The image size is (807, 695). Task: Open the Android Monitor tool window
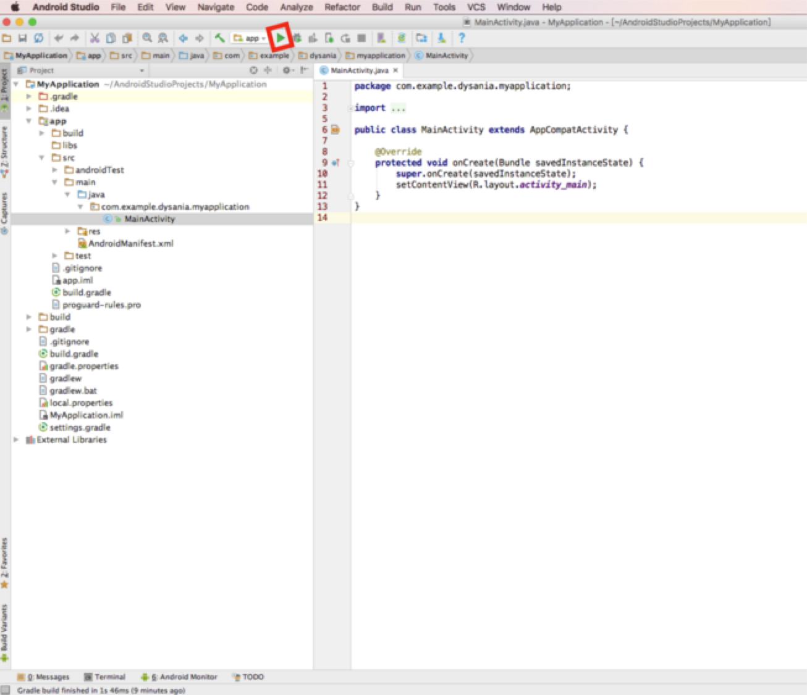(x=179, y=677)
